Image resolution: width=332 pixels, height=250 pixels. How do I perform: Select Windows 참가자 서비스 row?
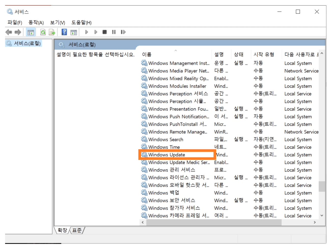tap(230, 208)
